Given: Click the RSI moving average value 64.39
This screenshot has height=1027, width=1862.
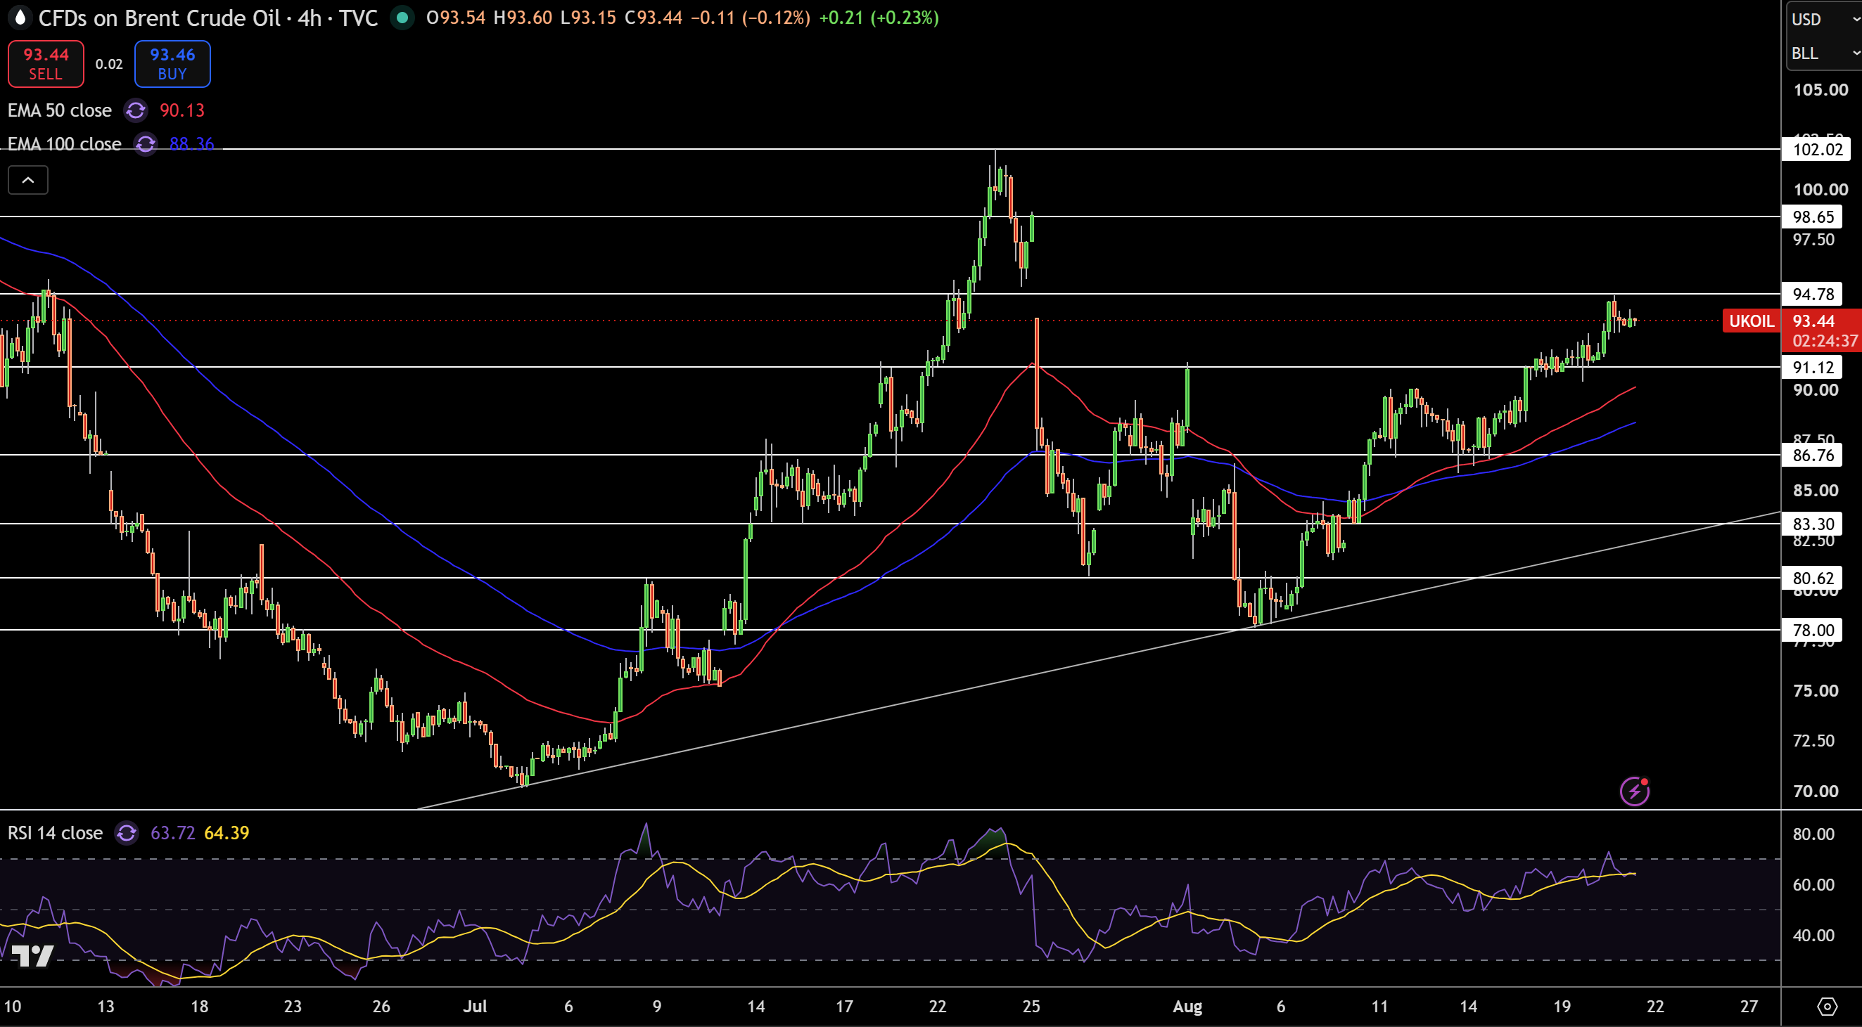Looking at the screenshot, I should [227, 833].
